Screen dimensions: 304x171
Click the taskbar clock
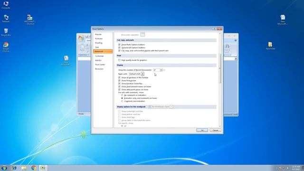pos(296,168)
